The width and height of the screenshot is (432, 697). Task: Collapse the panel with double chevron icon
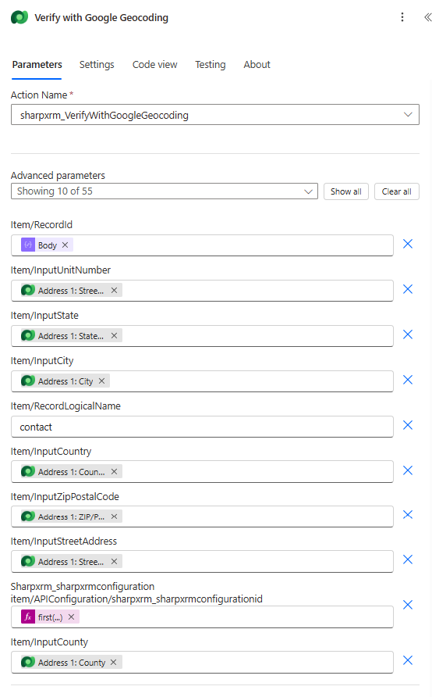pyautogui.click(x=427, y=17)
